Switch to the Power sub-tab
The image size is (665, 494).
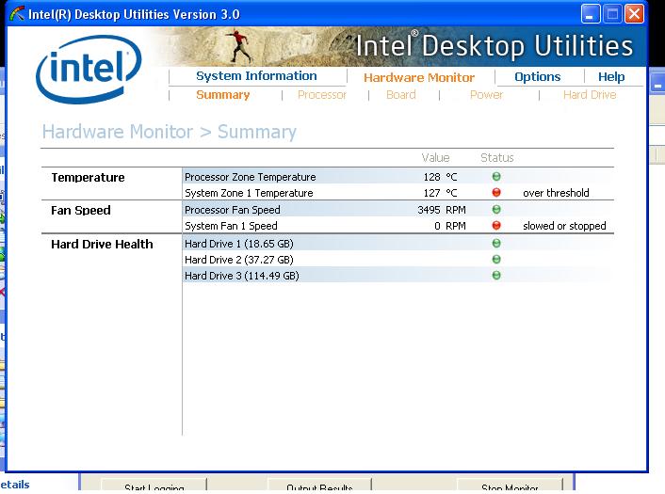click(486, 94)
